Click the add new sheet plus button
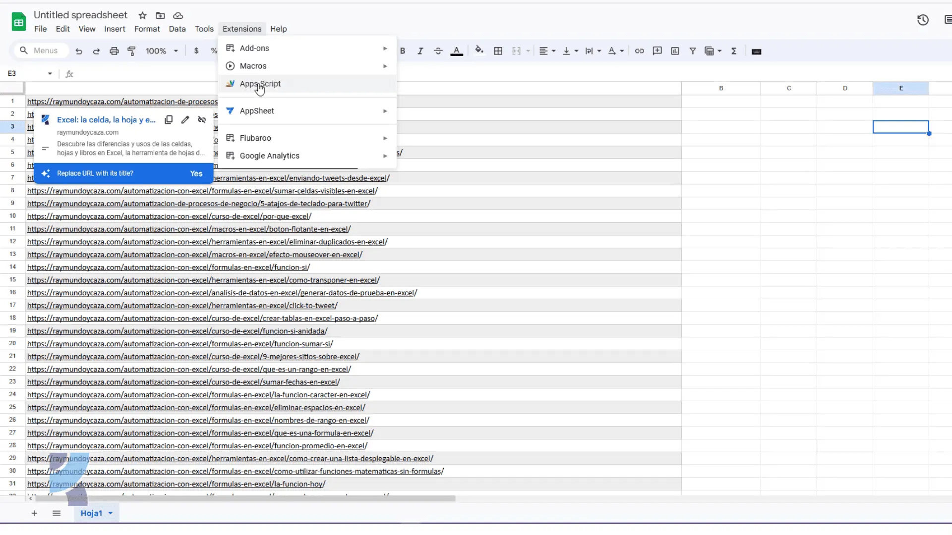This screenshot has height=535, width=952. pyautogui.click(x=34, y=513)
